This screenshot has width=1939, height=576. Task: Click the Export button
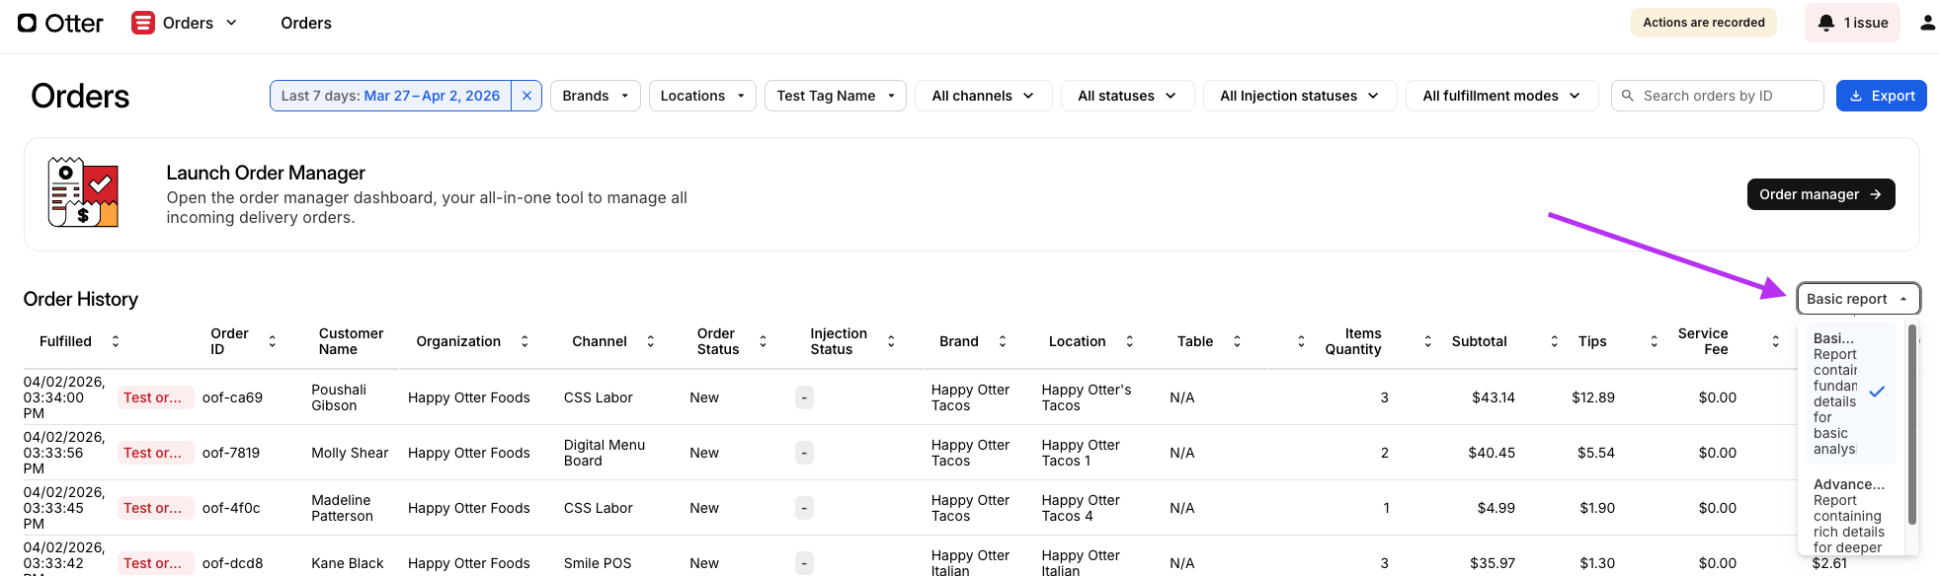[1881, 96]
